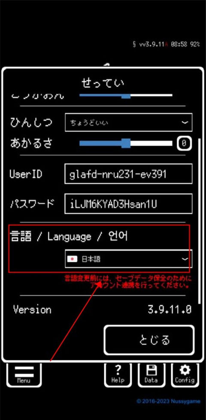Click the せってい settings title
This screenshot has height=420, width=206.
[103, 83]
